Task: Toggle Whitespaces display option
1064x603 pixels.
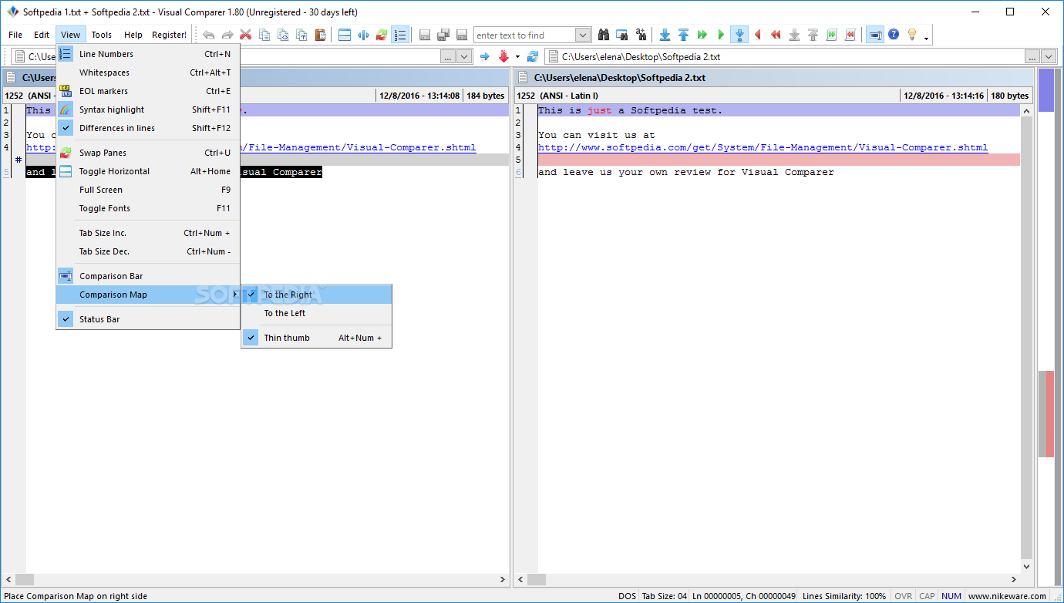Action: [x=148, y=72]
